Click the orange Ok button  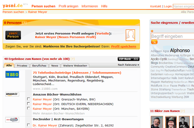[154, 42]
